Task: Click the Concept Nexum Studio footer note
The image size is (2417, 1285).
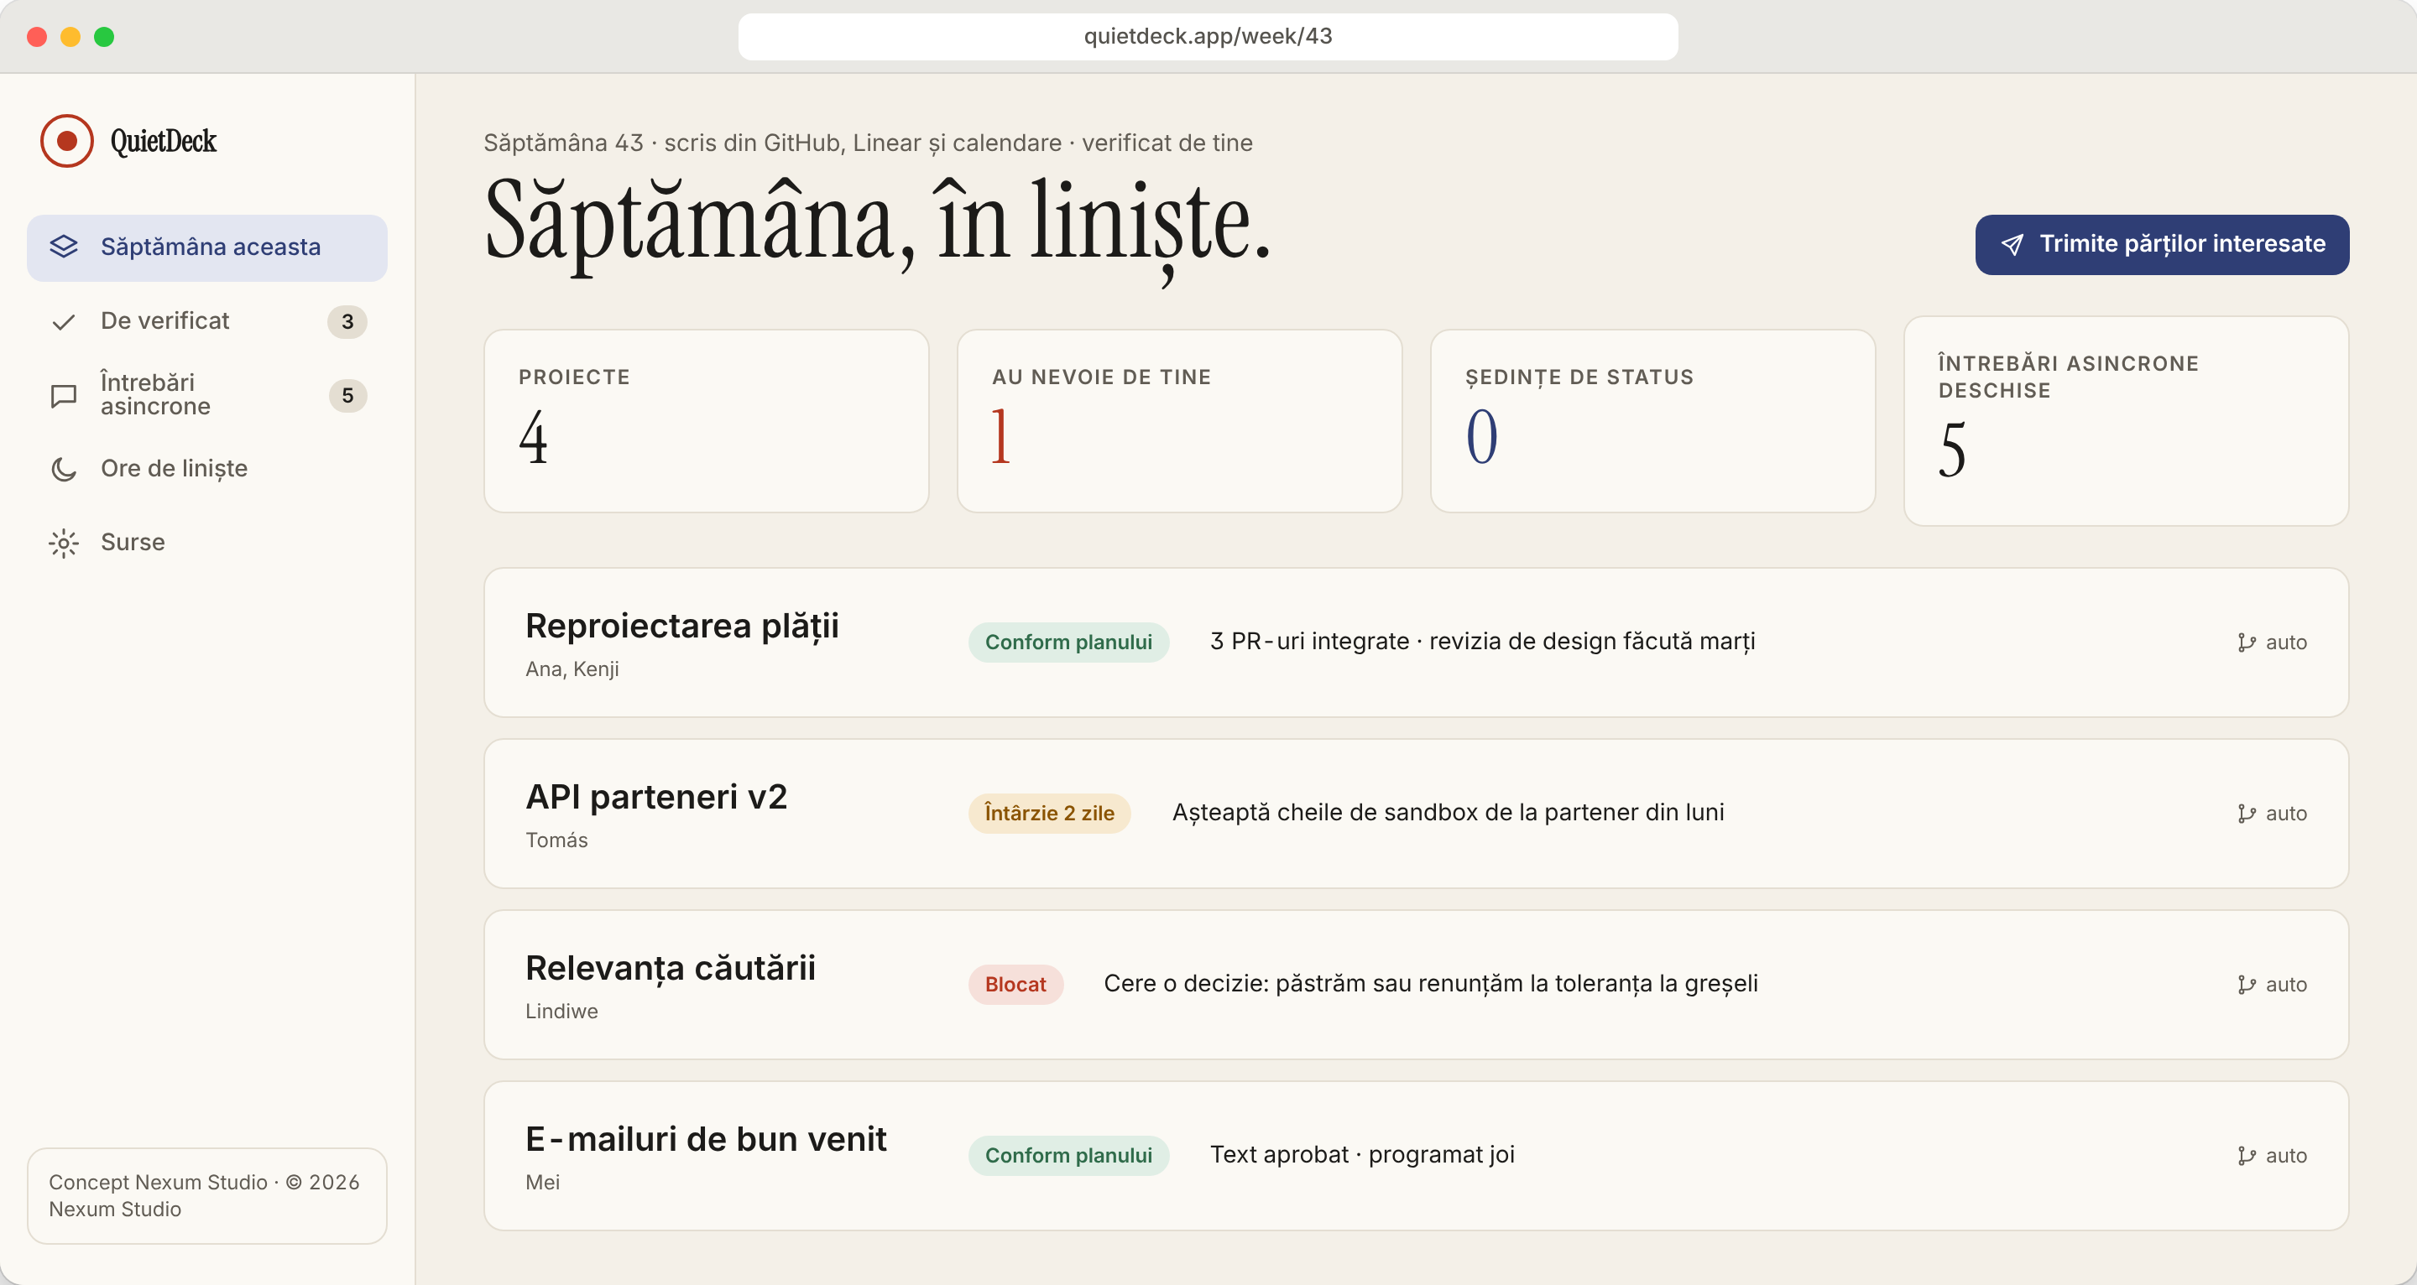Action: [206, 1197]
